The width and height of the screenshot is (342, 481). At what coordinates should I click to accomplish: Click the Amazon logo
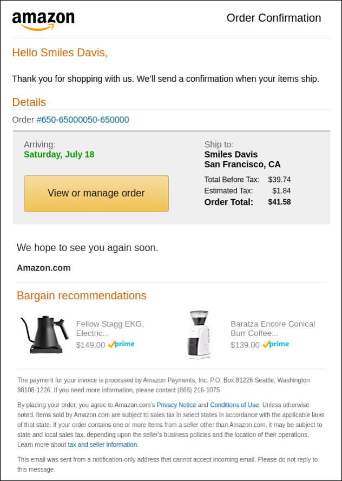pos(43,20)
